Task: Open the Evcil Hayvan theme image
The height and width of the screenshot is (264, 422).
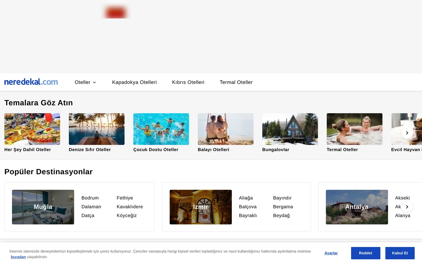Action: [x=407, y=129]
